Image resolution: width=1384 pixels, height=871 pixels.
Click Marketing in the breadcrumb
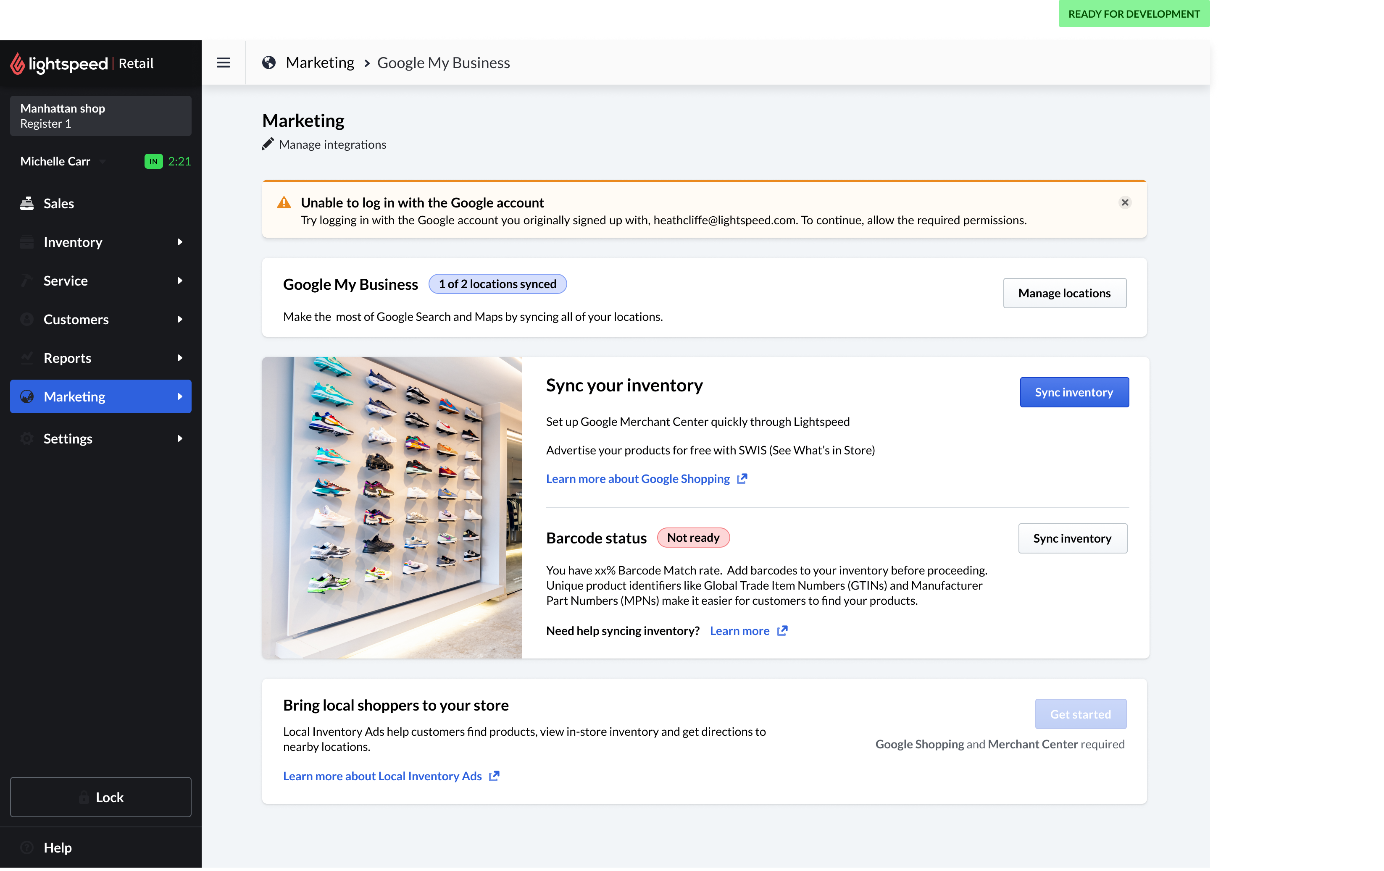pyautogui.click(x=320, y=63)
